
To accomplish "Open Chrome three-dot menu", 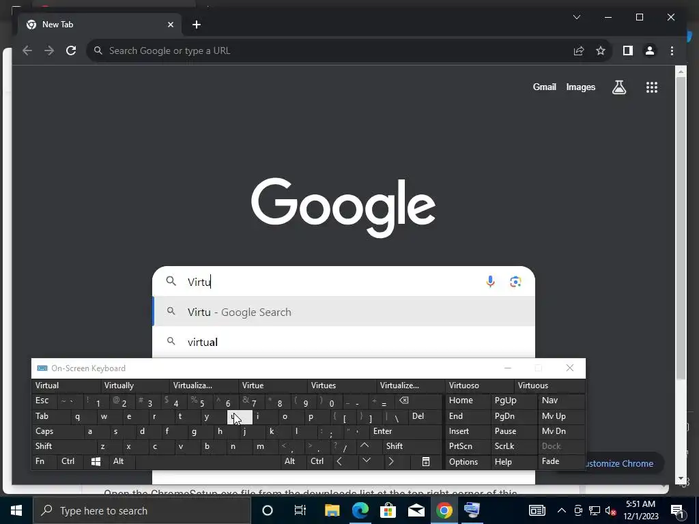I will (672, 50).
